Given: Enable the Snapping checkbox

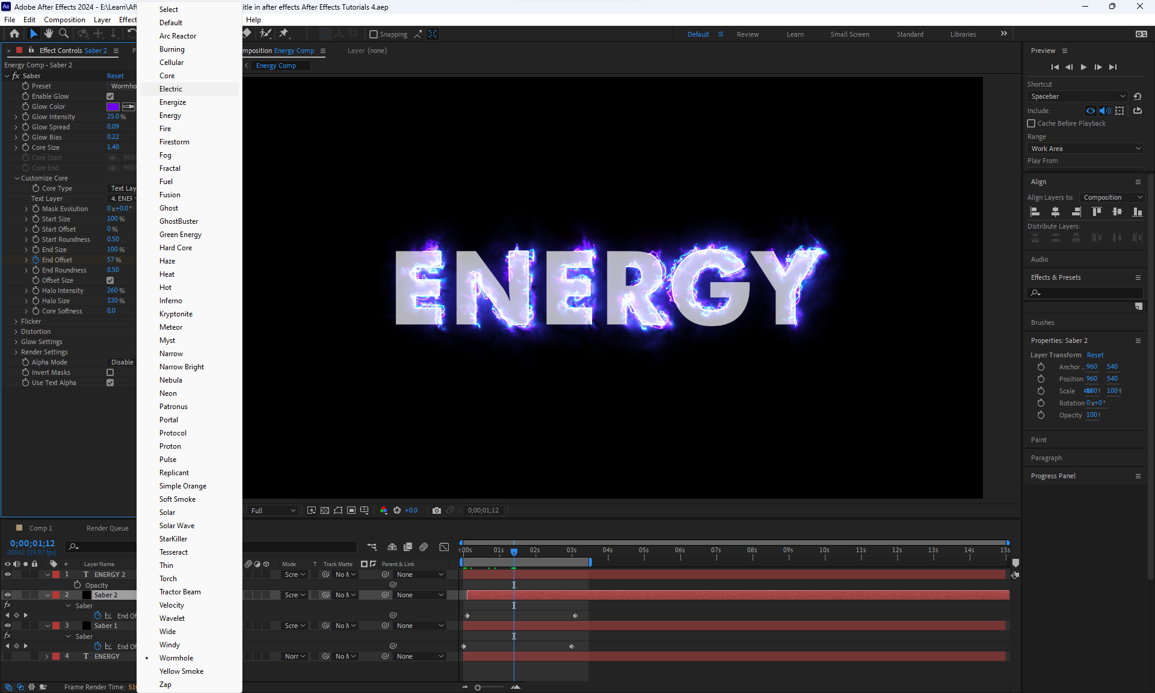Looking at the screenshot, I should (x=374, y=34).
